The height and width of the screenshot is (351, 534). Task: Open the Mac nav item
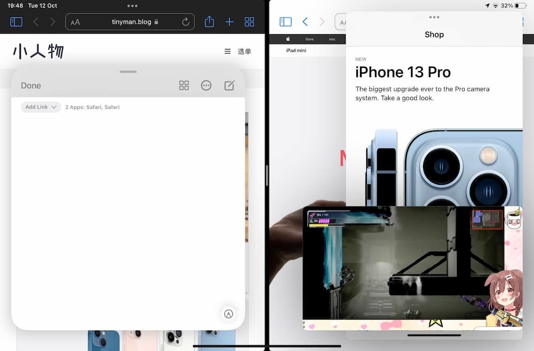[332, 39]
